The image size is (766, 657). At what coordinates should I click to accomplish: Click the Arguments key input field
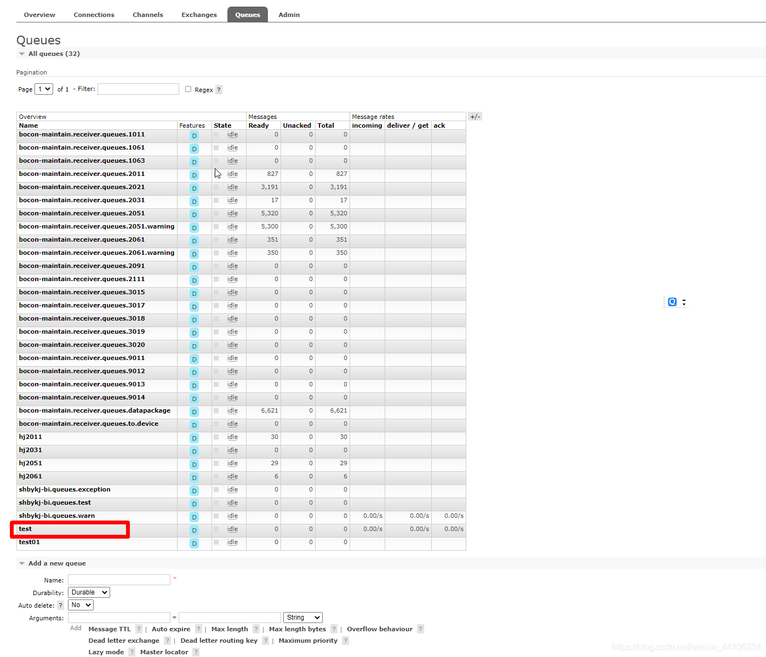pyautogui.click(x=119, y=618)
